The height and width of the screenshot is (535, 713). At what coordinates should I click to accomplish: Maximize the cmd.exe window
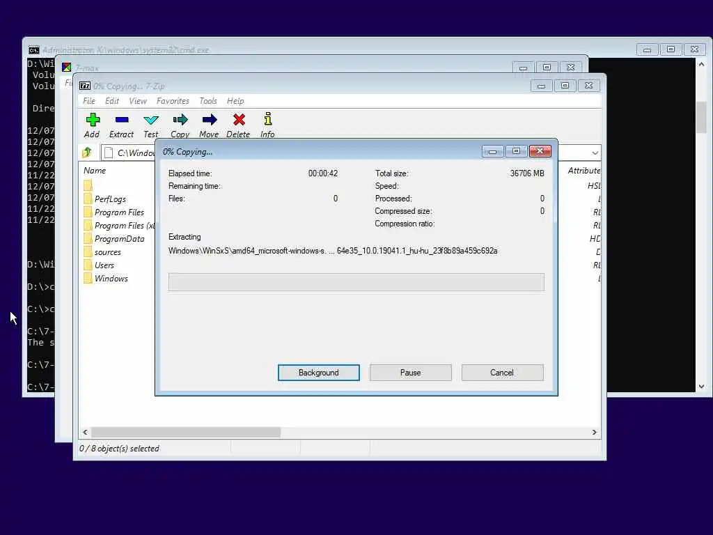pos(671,49)
